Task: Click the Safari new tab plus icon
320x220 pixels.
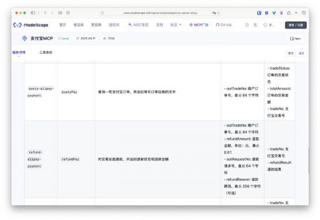Action: click(x=297, y=13)
